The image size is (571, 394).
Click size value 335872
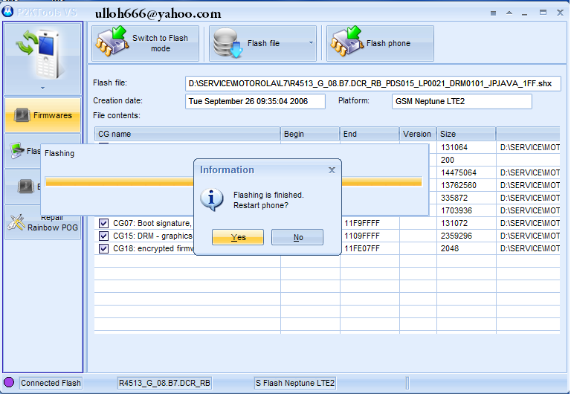pos(454,198)
